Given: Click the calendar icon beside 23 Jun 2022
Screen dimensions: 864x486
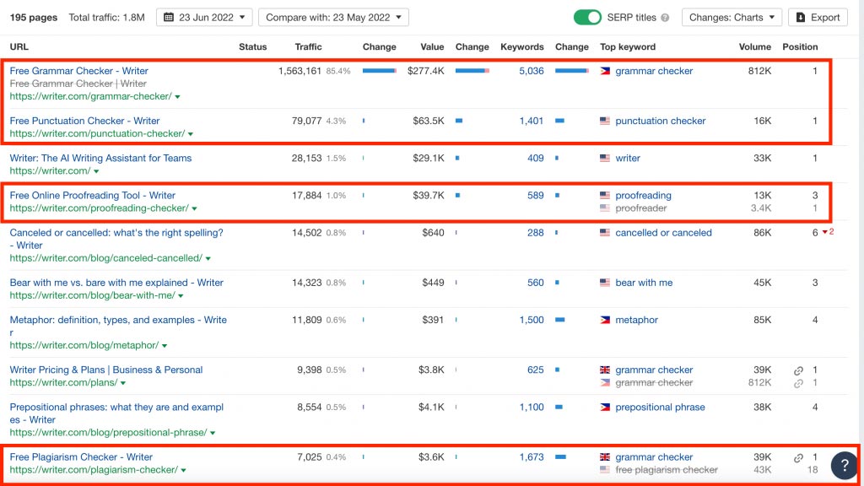Looking at the screenshot, I should [x=169, y=17].
